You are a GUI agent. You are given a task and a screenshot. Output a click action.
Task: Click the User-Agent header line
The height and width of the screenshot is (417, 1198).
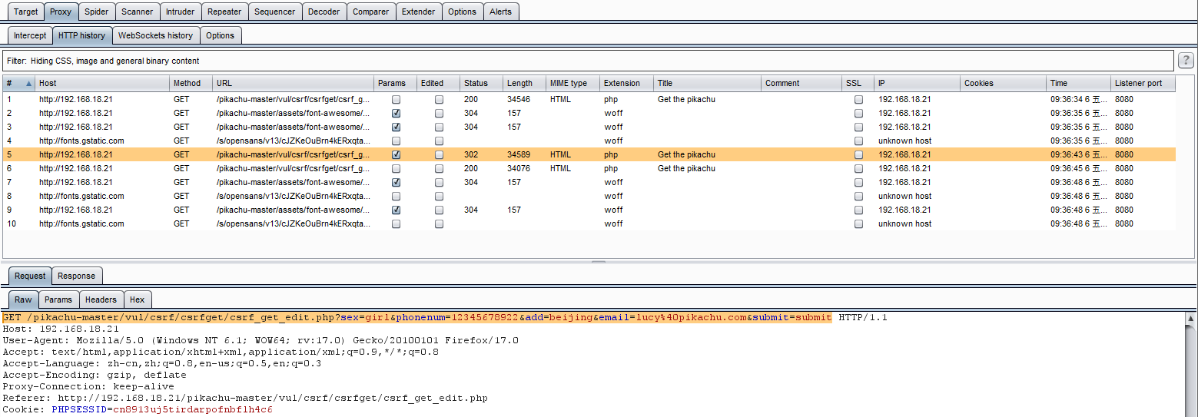pyautogui.click(x=261, y=340)
